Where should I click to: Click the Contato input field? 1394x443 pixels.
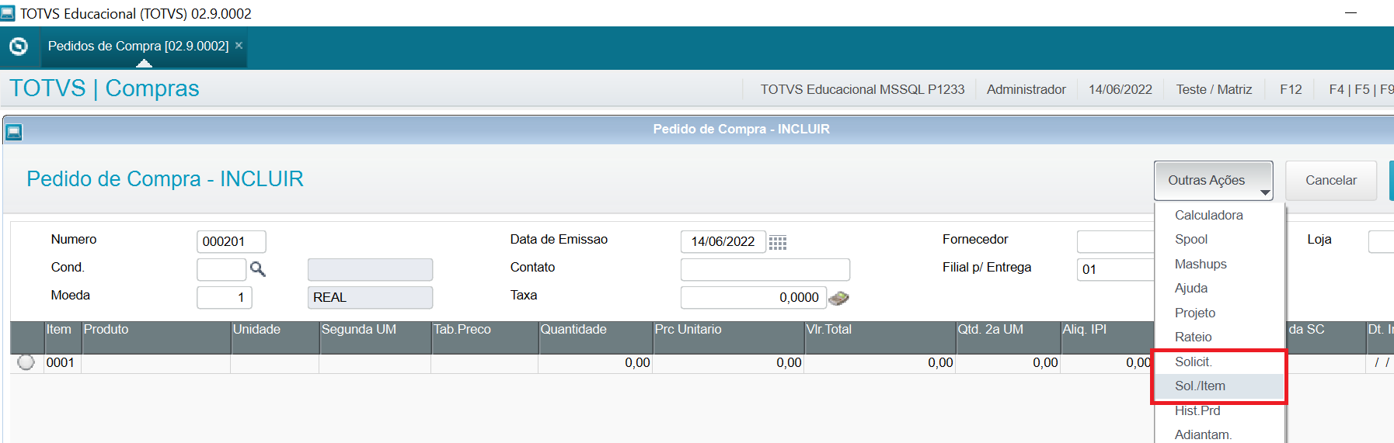(765, 269)
